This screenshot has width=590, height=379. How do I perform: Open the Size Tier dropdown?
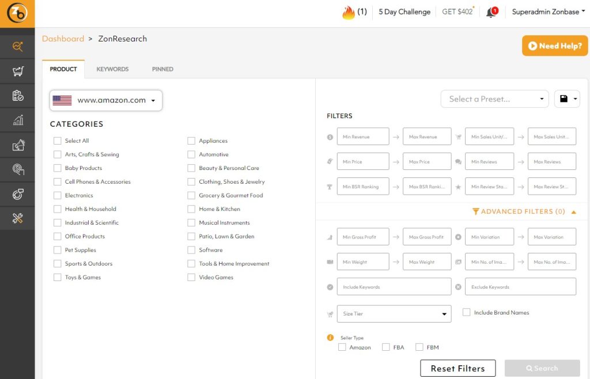394,314
